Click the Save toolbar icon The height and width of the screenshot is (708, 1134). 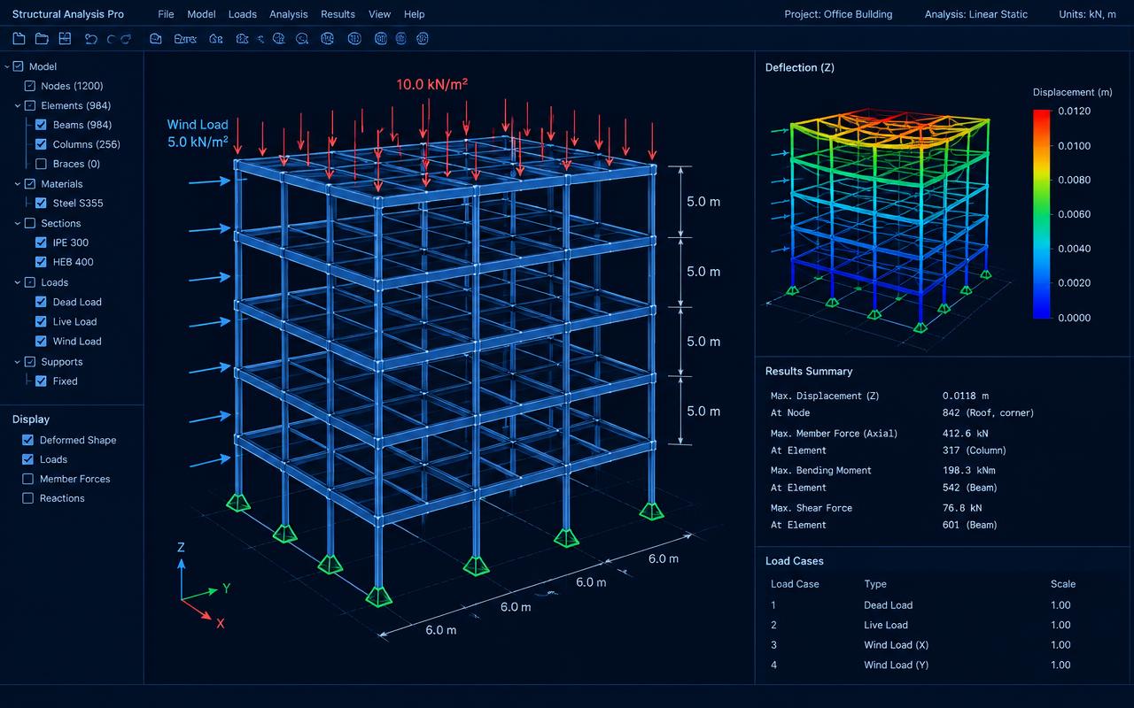[65, 39]
